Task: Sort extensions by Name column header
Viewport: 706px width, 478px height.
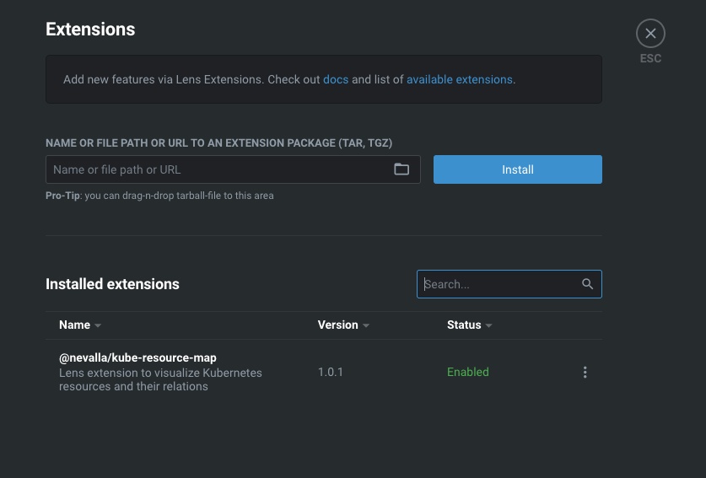Action: point(75,325)
